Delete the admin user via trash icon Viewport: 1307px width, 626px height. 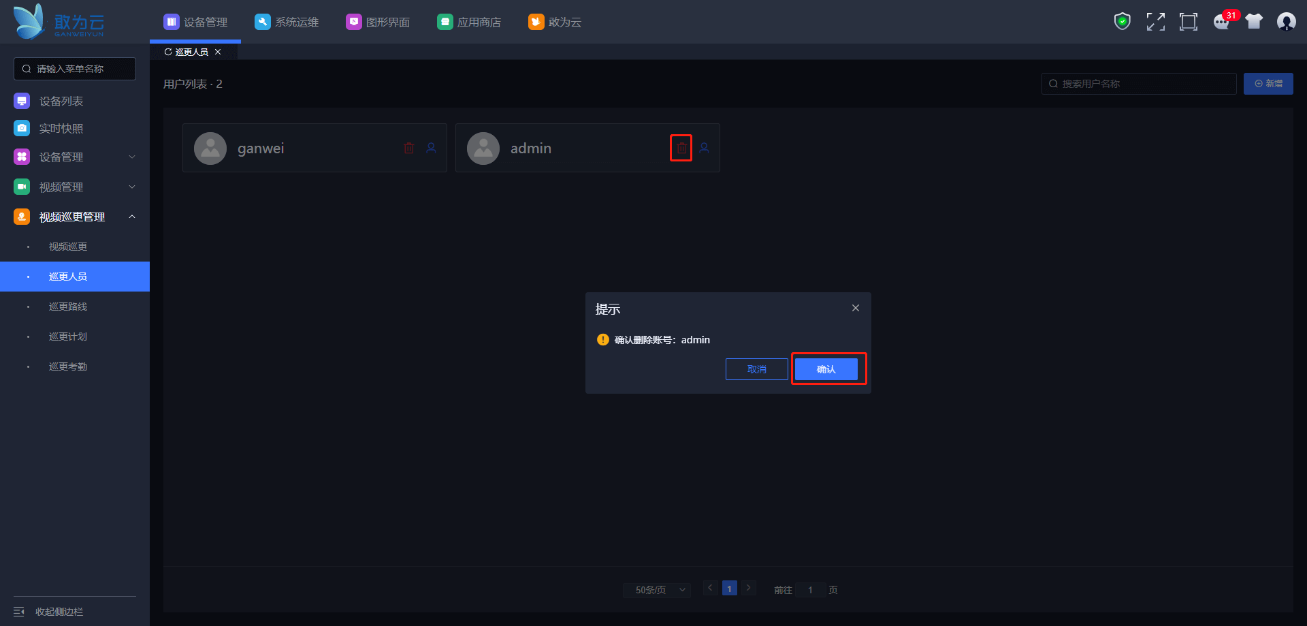[x=681, y=148]
